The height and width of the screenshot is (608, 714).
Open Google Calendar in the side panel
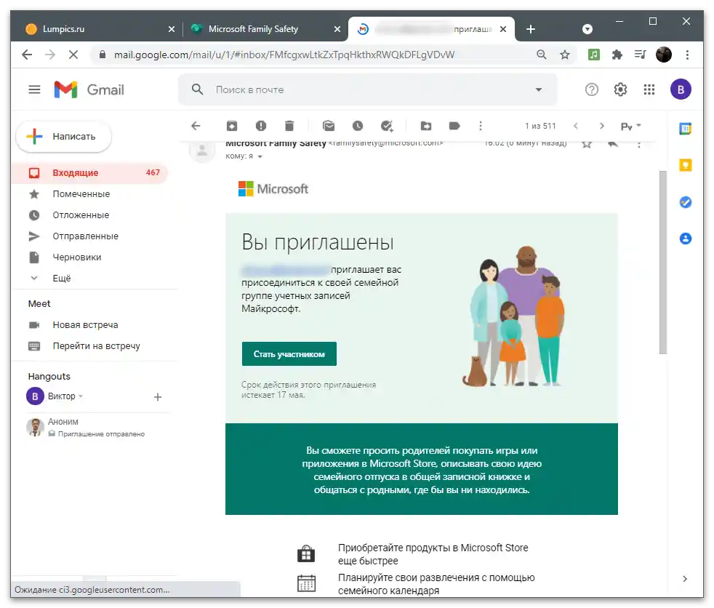point(686,129)
